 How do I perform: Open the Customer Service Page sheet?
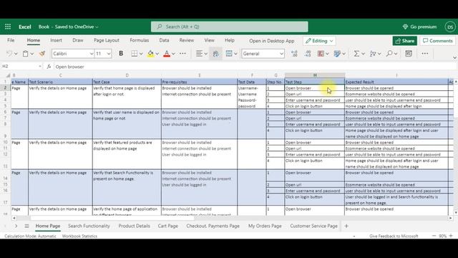pos(313,226)
